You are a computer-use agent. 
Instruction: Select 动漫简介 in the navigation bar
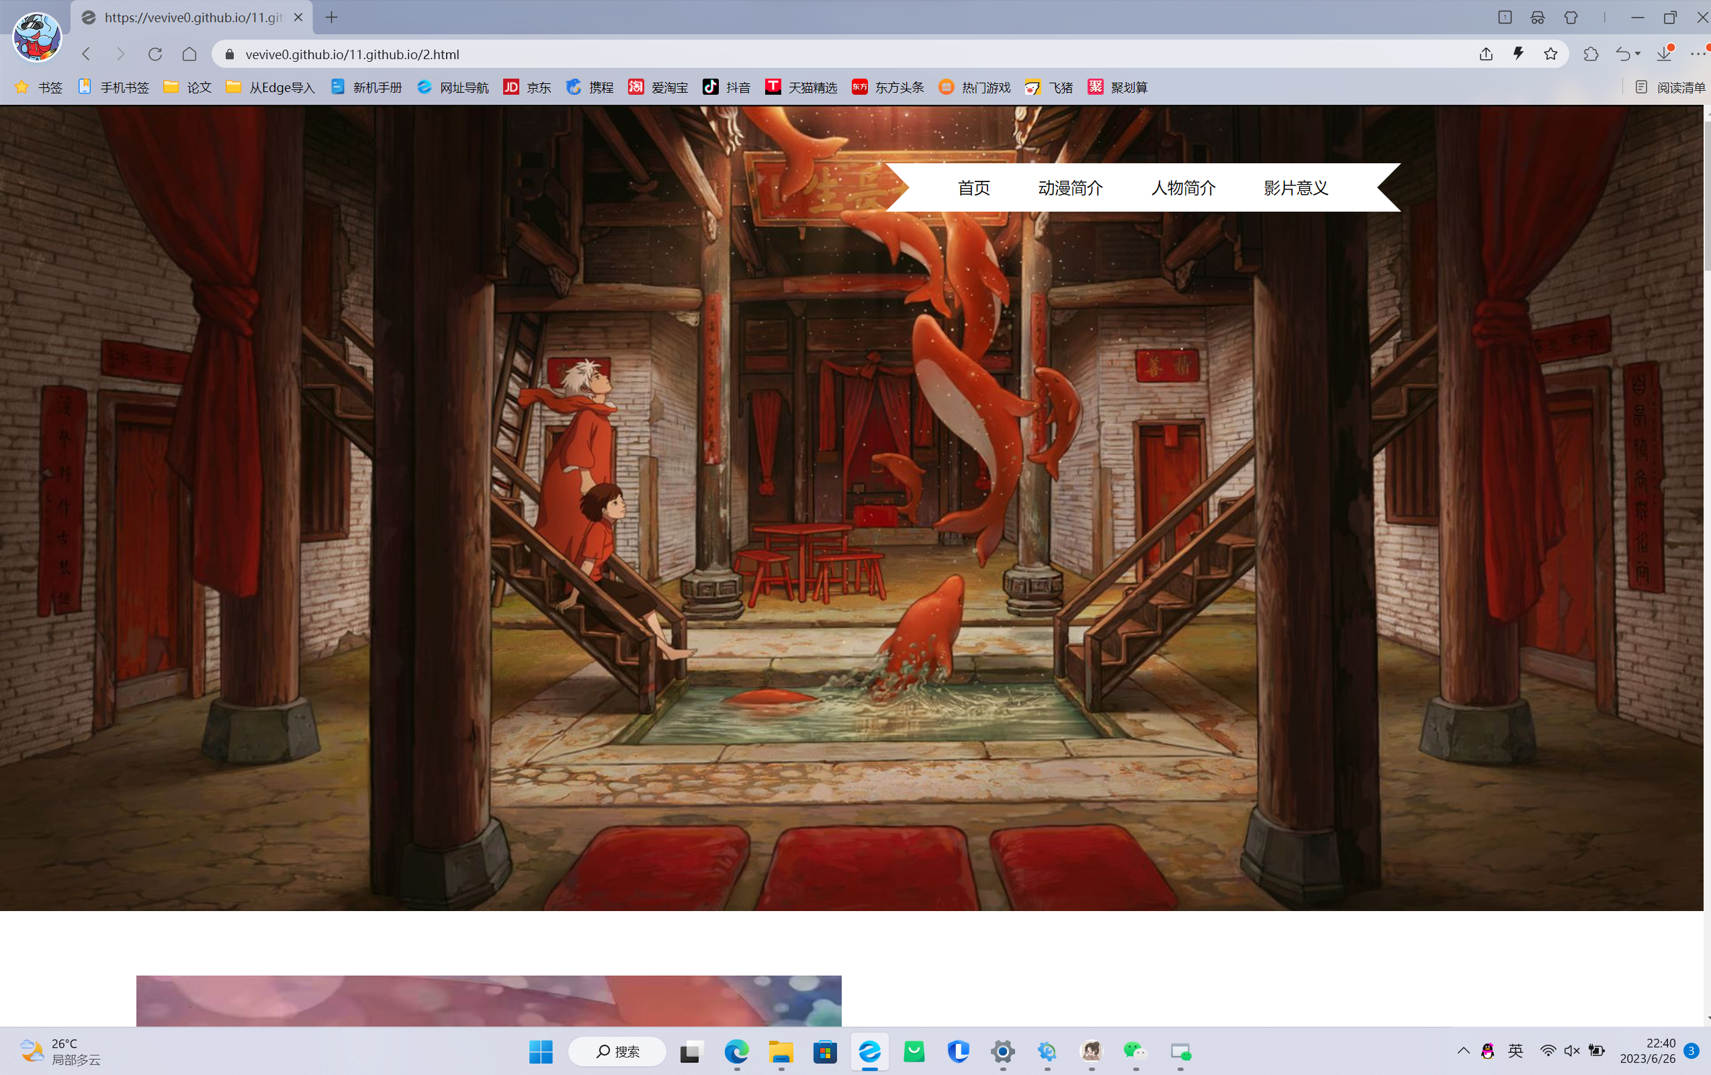[1070, 187]
